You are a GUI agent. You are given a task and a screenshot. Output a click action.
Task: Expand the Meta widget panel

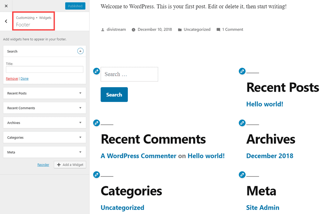pyautogui.click(x=80, y=152)
